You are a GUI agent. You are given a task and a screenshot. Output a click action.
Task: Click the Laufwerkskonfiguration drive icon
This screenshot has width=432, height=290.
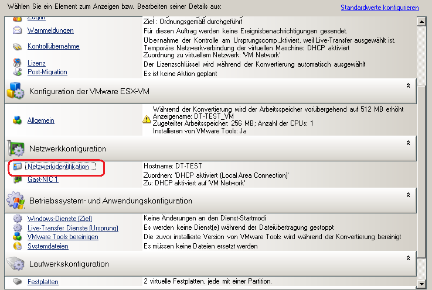pyautogui.click(x=15, y=263)
